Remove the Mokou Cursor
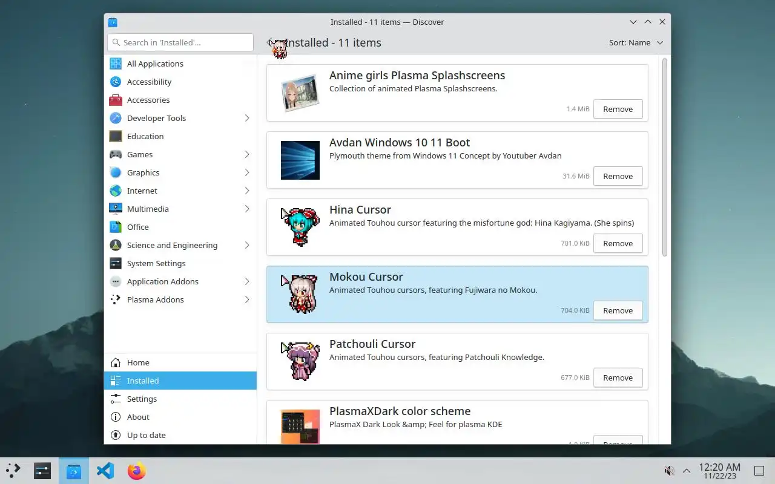Viewport: 775px width, 484px height. (618, 310)
